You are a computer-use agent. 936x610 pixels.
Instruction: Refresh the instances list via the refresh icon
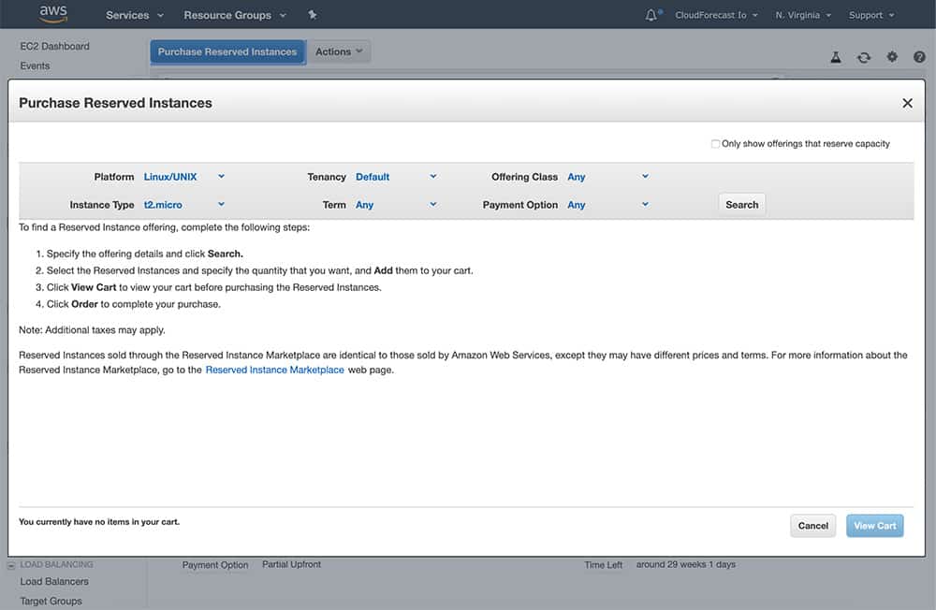click(863, 57)
